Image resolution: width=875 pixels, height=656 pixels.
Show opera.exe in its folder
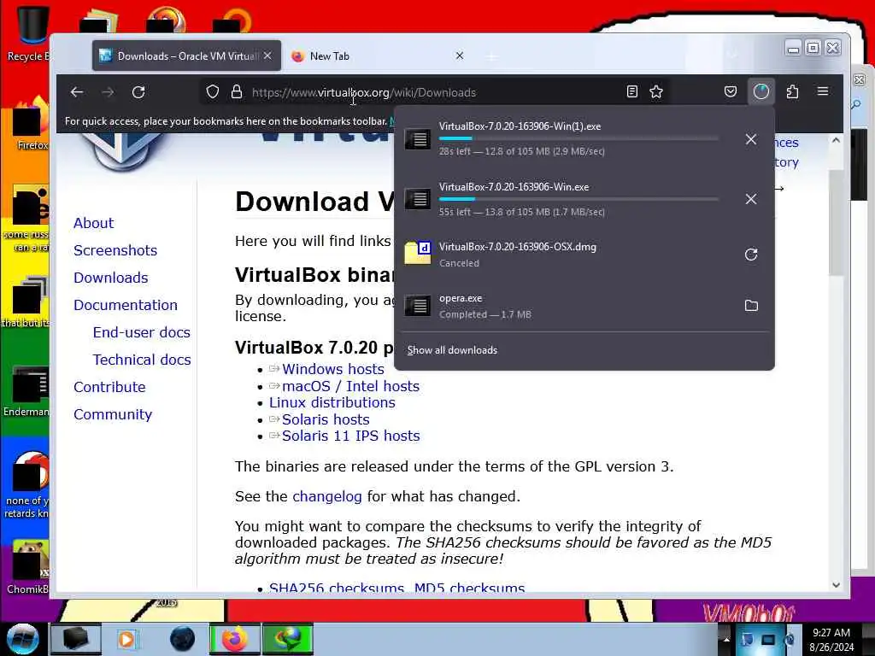point(751,306)
